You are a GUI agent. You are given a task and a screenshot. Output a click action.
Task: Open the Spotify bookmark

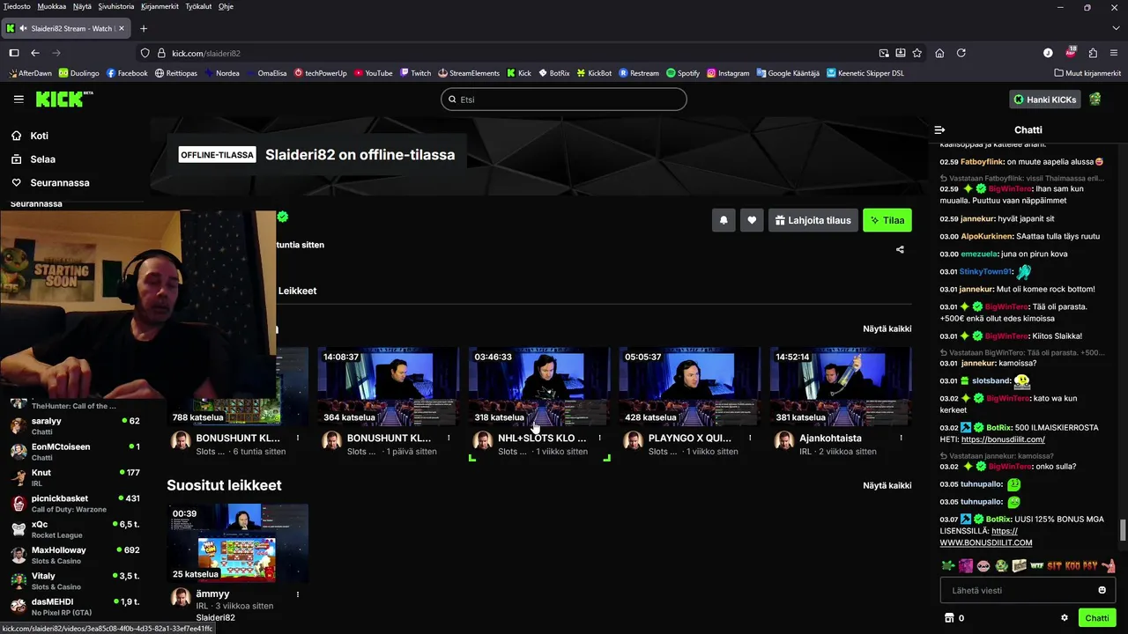pos(683,73)
